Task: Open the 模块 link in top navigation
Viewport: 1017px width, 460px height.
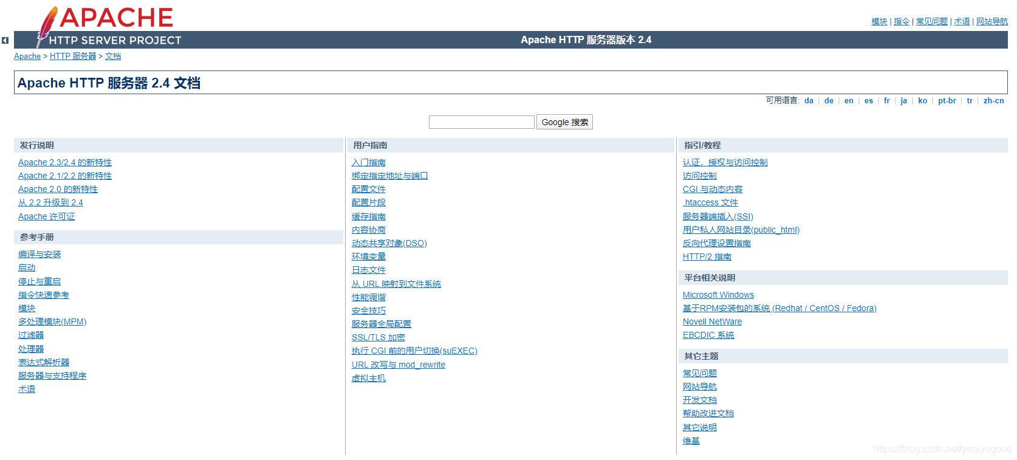Action: point(879,21)
